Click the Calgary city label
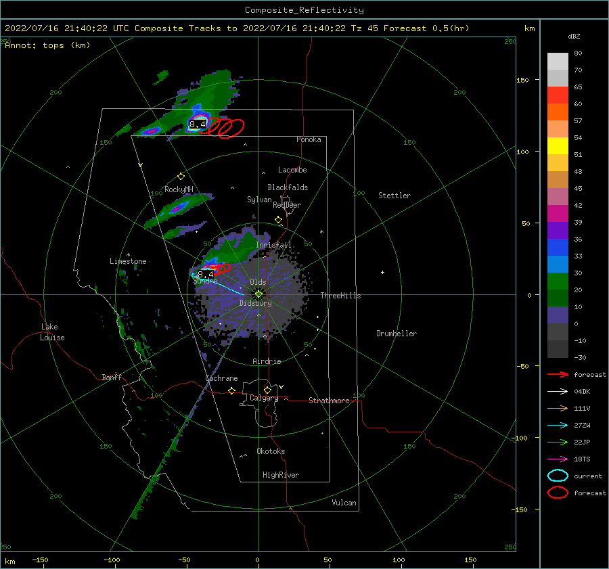Image resolution: width=609 pixels, height=569 pixels. coord(264,398)
